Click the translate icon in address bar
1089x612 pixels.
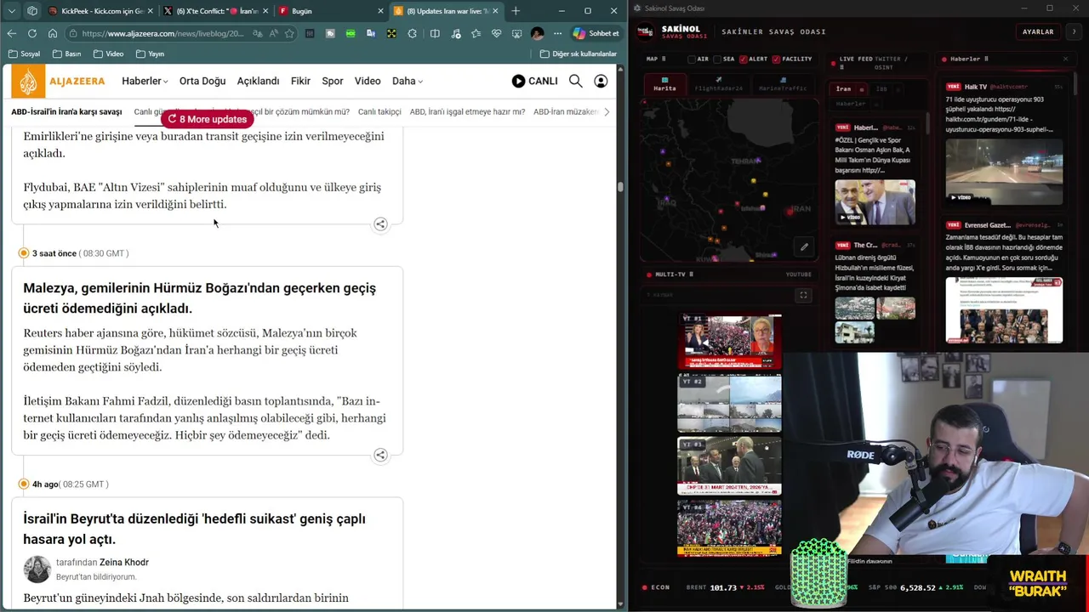(x=257, y=33)
